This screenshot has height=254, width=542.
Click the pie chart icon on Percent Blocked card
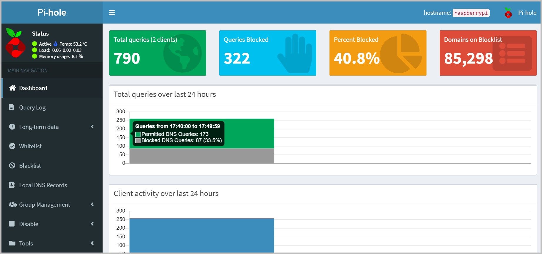tap(401, 53)
